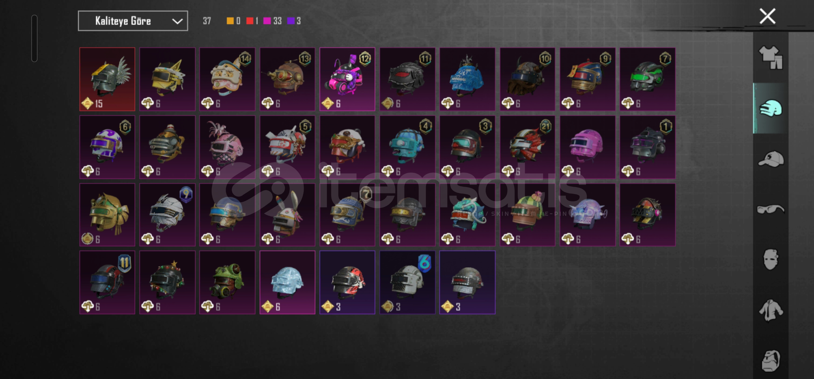The image size is (814, 379).
Task: Open the Kaliteye Göre sort dropdown
Action: coord(133,21)
